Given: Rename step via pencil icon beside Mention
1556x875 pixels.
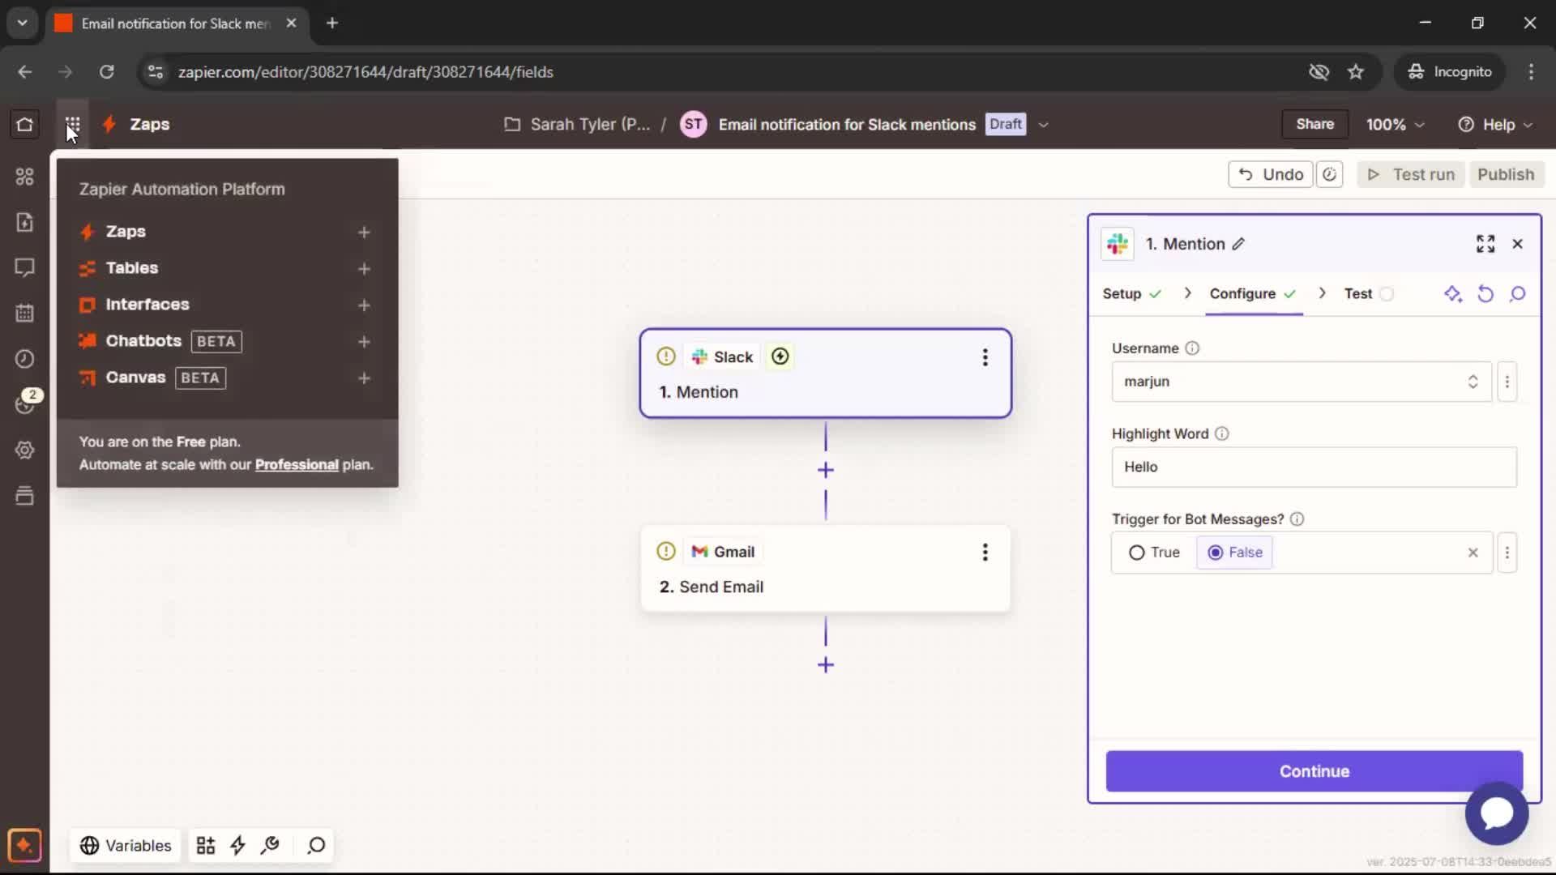Looking at the screenshot, I should pyautogui.click(x=1238, y=244).
